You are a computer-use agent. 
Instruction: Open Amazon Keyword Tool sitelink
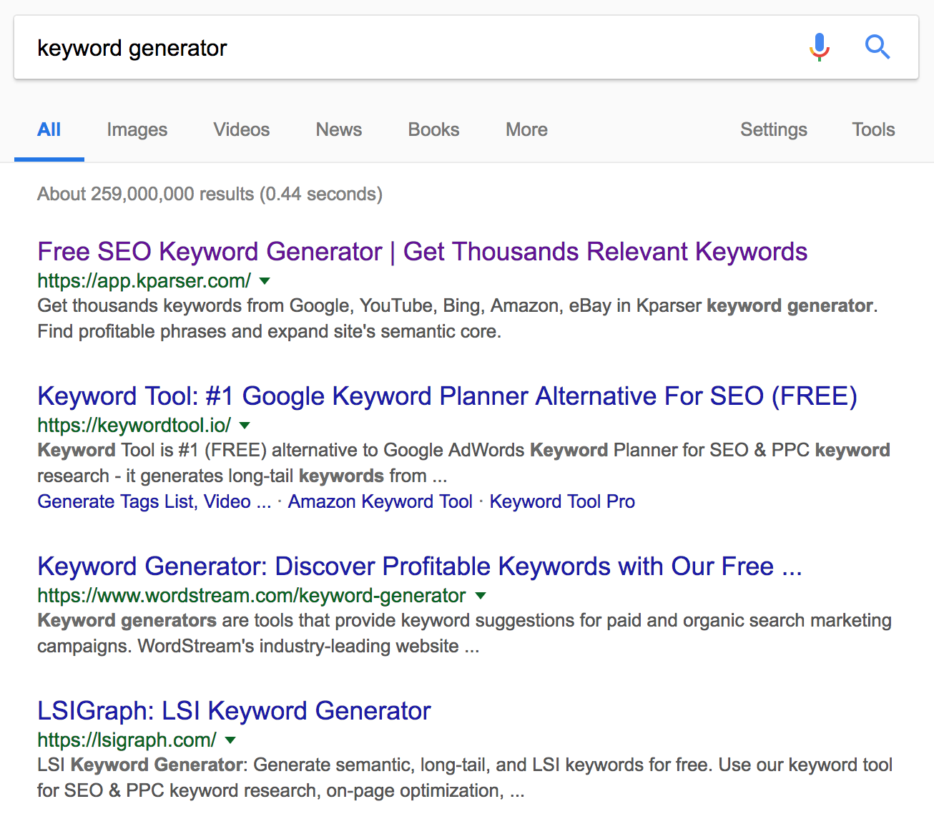tap(380, 501)
